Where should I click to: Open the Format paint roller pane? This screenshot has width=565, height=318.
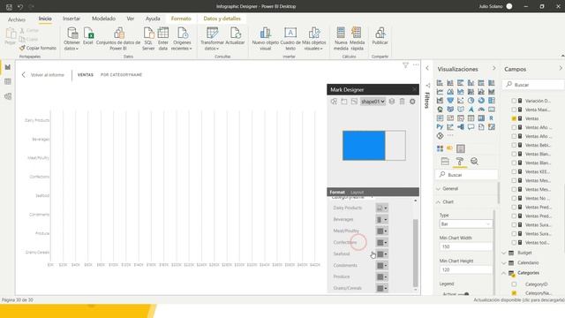pyautogui.click(x=460, y=162)
